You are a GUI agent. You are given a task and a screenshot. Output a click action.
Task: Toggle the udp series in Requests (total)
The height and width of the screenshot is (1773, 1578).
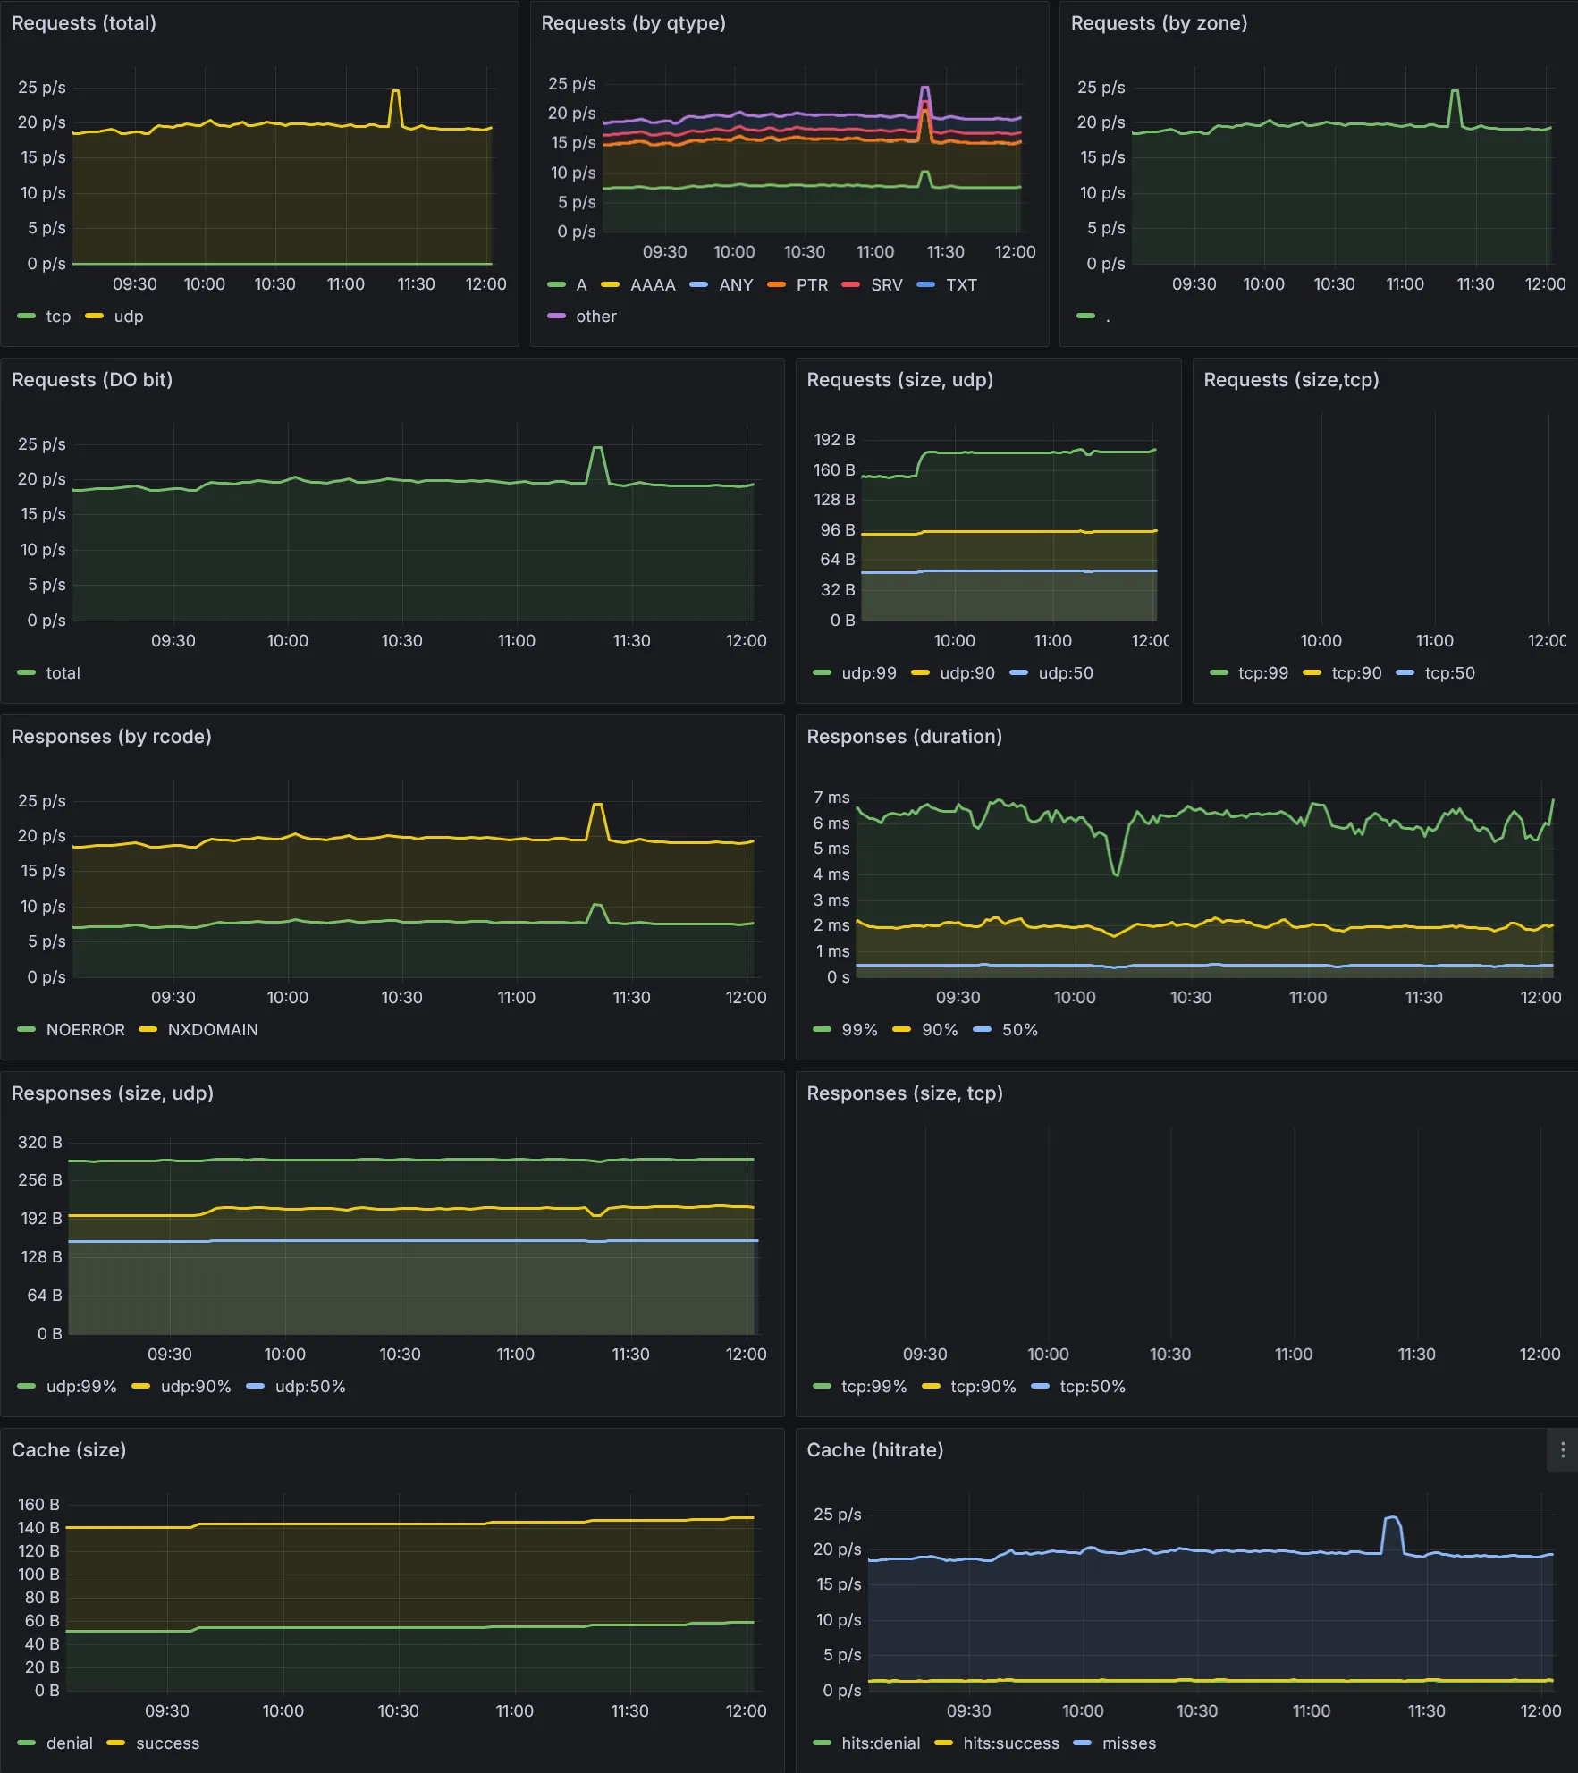[x=128, y=317]
